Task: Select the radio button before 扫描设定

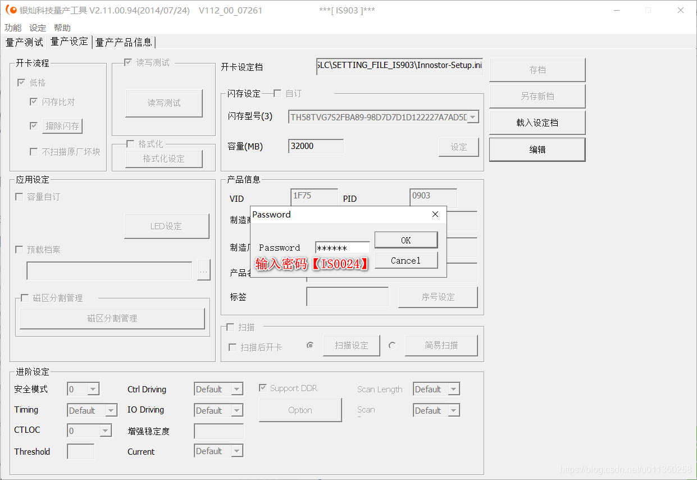Action: pos(310,345)
